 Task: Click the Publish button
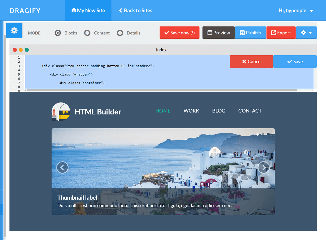click(x=250, y=33)
